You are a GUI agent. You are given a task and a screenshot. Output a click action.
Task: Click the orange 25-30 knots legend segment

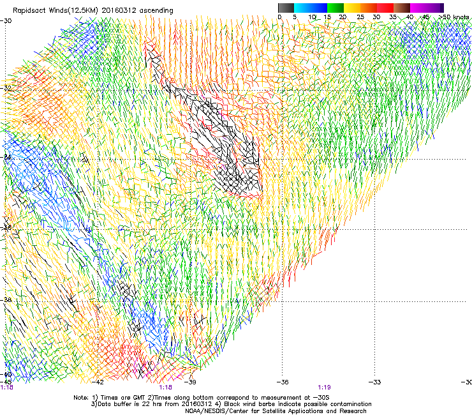point(369,8)
